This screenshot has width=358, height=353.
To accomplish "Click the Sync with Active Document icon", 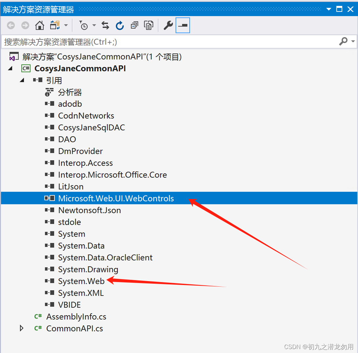I will click(x=105, y=25).
